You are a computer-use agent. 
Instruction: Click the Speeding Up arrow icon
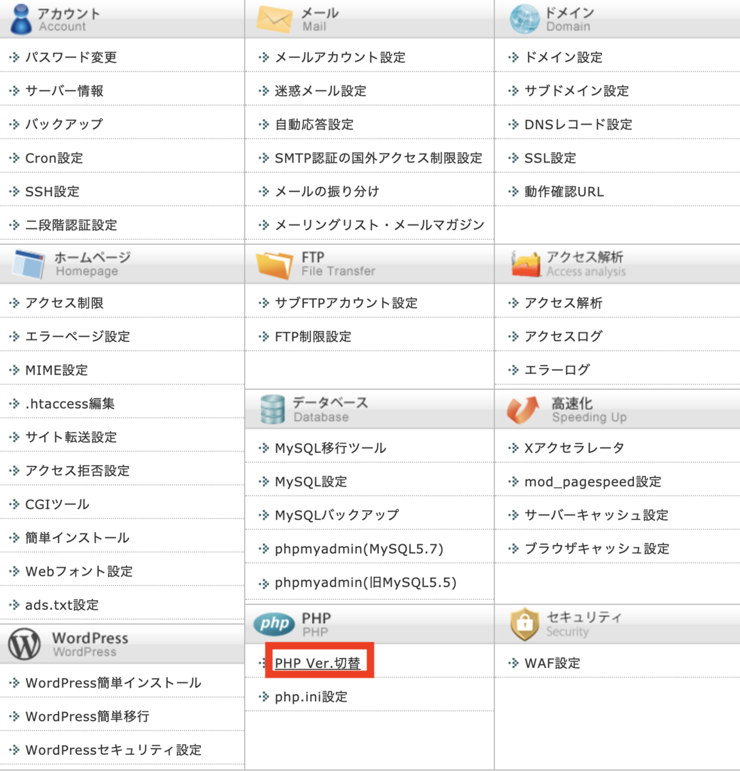pos(523,409)
